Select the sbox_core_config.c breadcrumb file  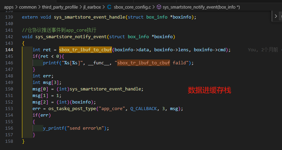pos(132,7)
